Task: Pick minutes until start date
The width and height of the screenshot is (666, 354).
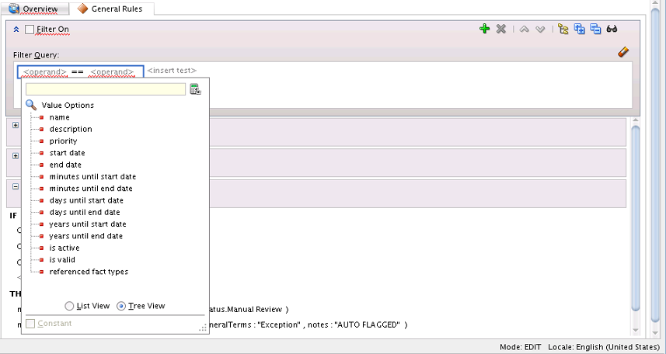Action: (x=92, y=176)
